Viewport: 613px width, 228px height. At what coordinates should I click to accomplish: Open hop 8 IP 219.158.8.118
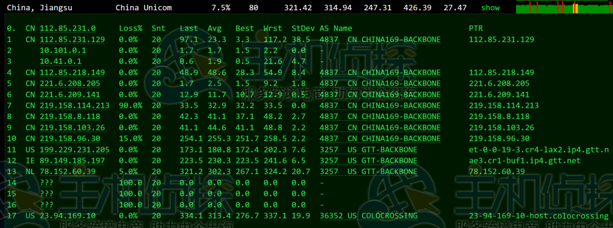pyautogui.click(x=70, y=117)
